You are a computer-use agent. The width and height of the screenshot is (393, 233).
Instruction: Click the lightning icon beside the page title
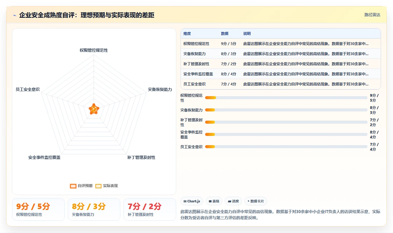[15, 15]
